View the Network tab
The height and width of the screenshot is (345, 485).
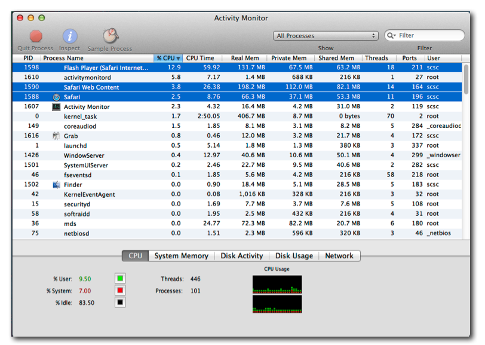(339, 255)
